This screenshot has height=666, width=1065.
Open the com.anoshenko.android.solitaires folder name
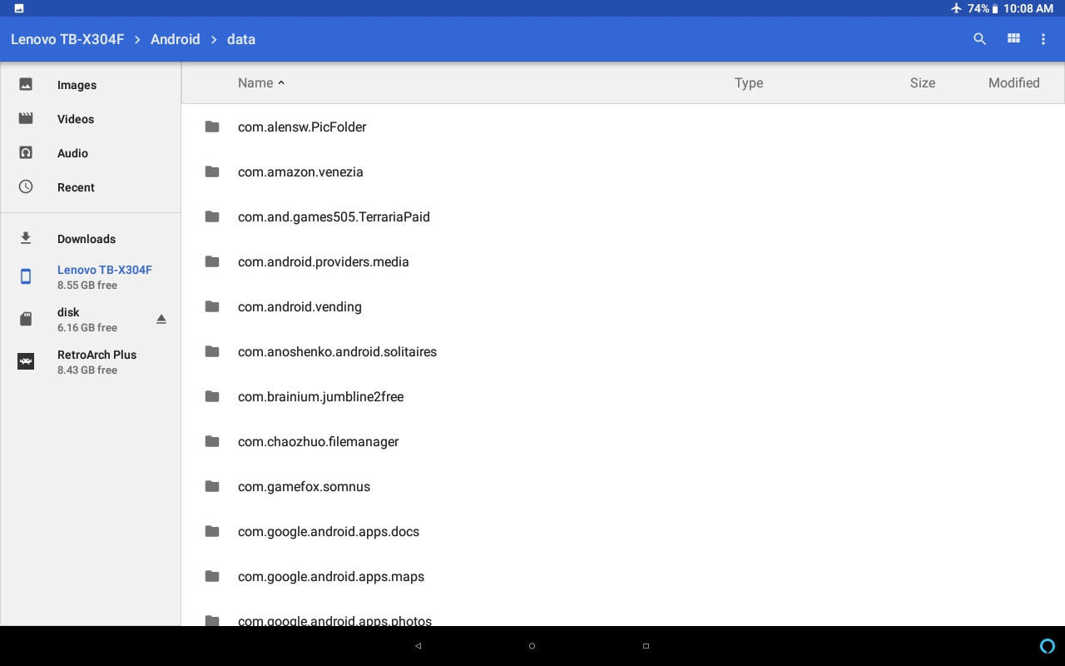pyautogui.click(x=337, y=351)
